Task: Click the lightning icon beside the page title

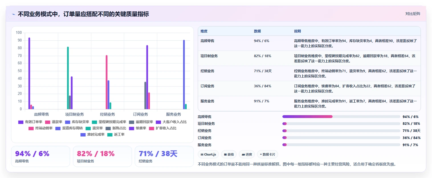Action: click(13, 14)
